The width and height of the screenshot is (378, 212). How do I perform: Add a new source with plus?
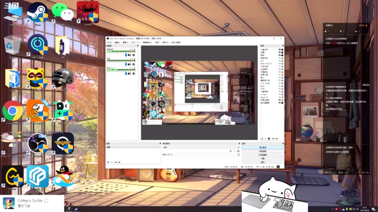point(262,139)
